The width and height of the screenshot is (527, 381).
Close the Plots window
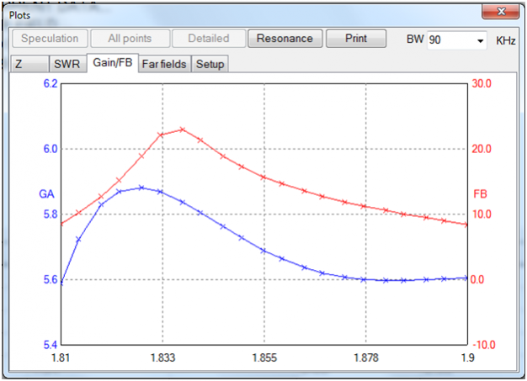point(500,12)
